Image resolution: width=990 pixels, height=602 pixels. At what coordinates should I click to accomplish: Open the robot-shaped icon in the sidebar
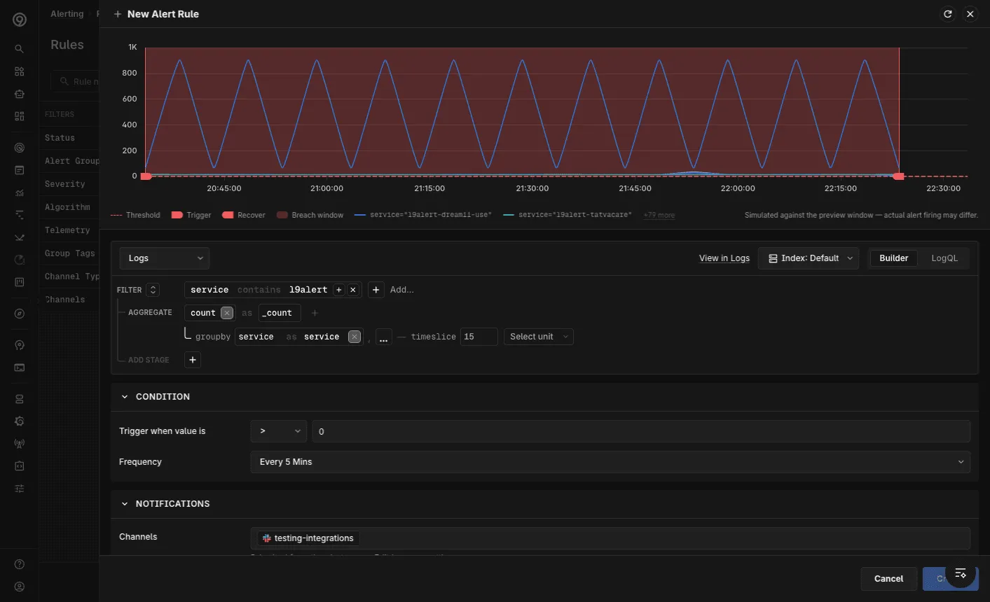(x=19, y=94)
